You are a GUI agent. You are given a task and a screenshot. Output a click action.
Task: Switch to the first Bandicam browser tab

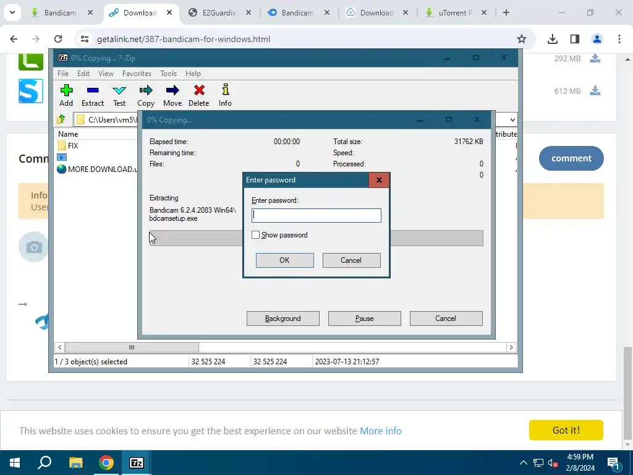click(60, 12)
